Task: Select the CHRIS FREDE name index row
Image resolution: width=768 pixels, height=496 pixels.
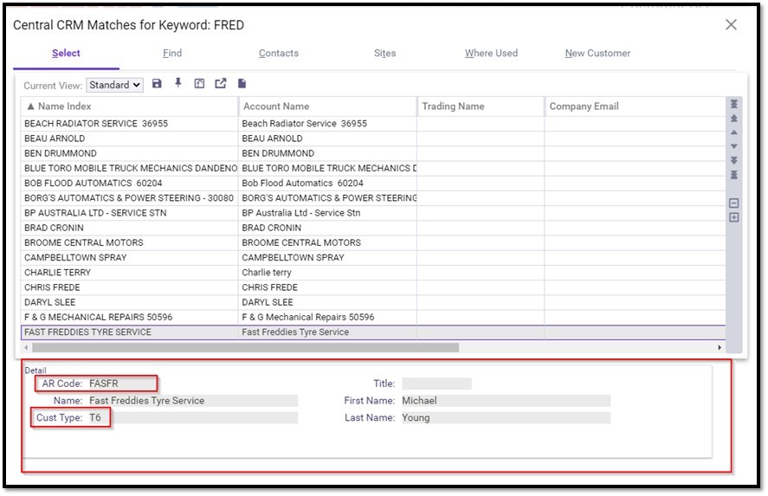Action: pos(129,287)
